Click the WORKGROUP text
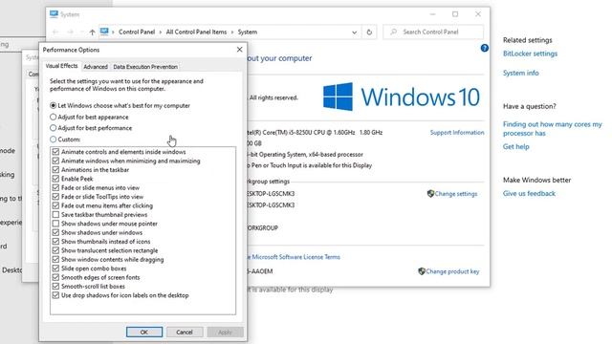612x344 pixels. [x=263, y=227]
